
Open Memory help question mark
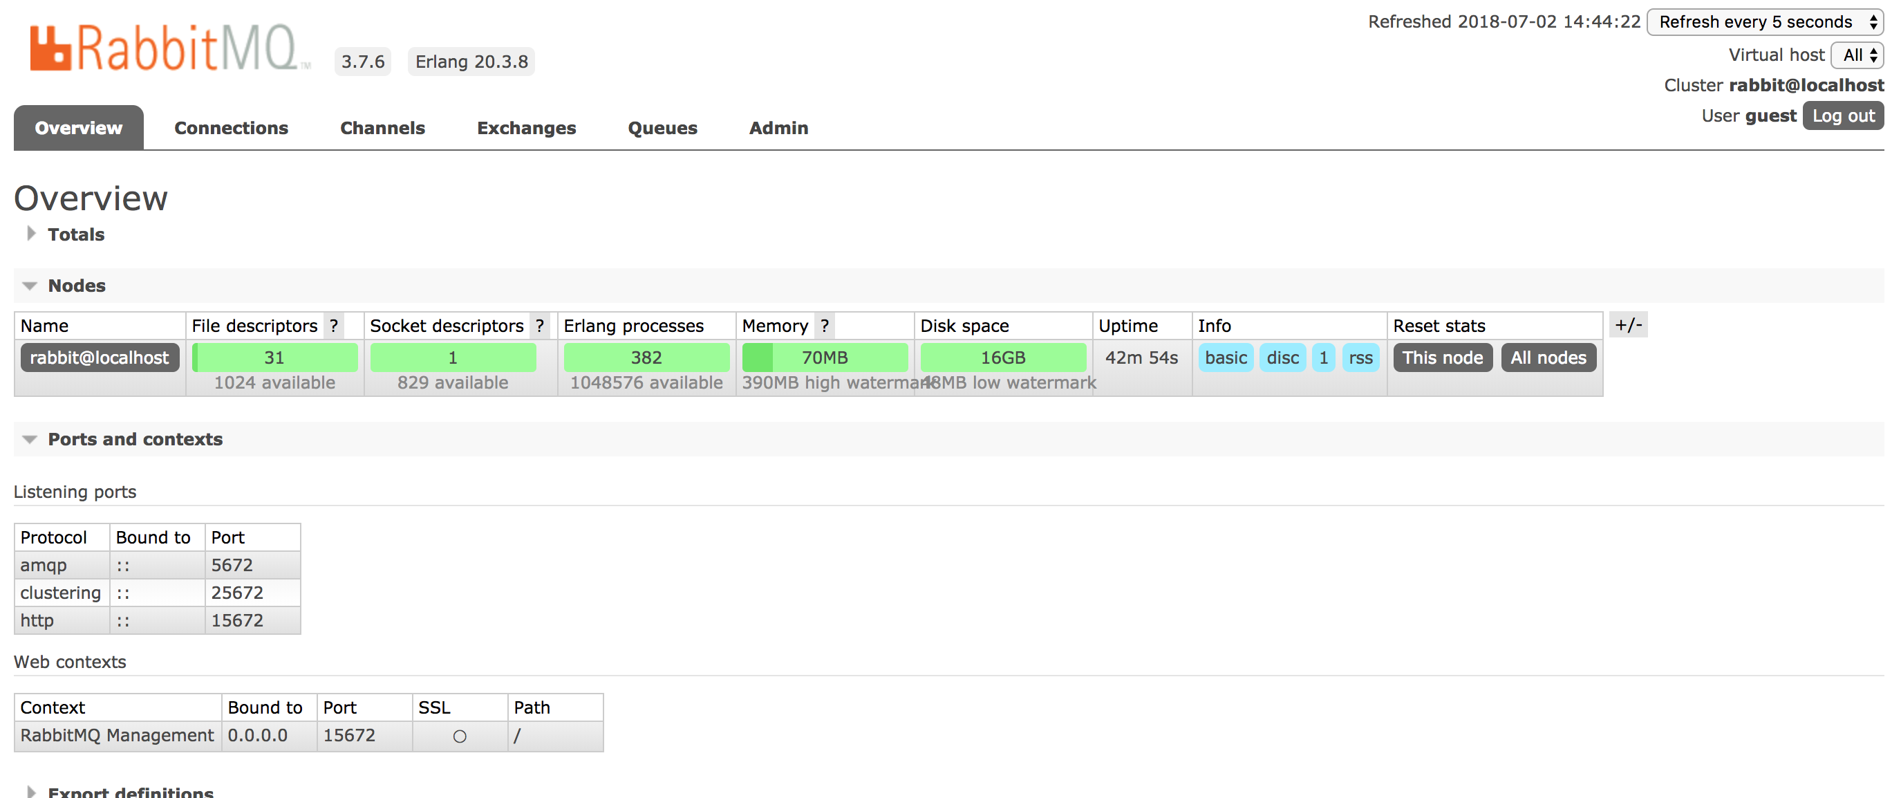tap(824, 326)
